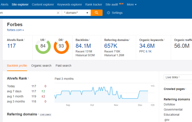Click the Ahrefs Rank value 117
The height and width of the screenshot is (122, 192).
[12, 46]
